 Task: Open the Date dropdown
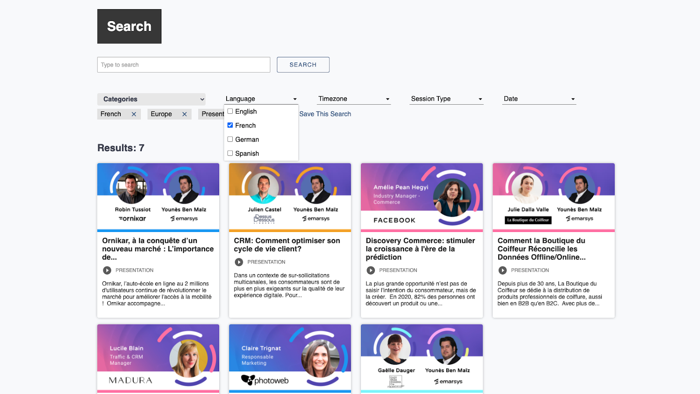pyautogui.click(x=539, y=99)
